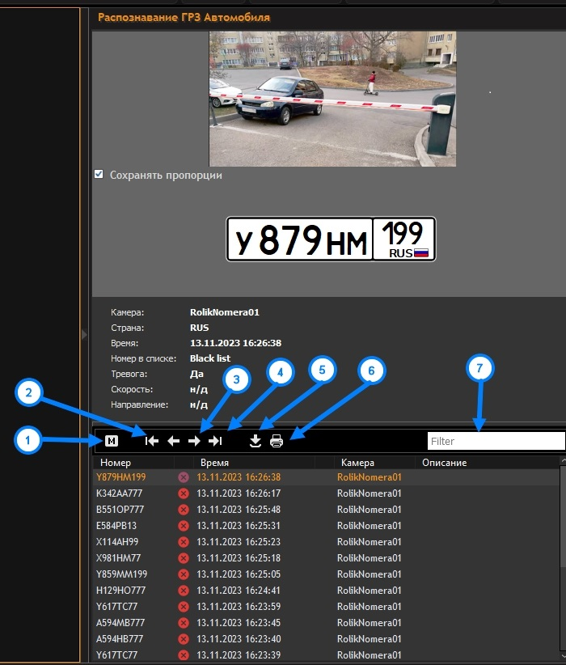Open the barrier camera snapshot image

[x=332, y=99]
